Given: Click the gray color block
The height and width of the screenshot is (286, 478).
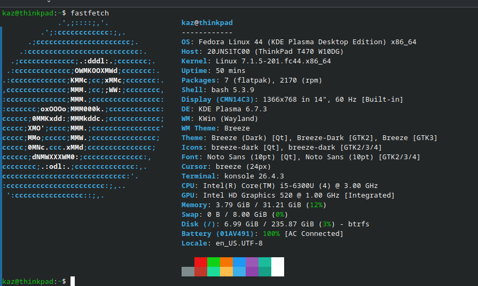Looking at the screenshot, I should point(188,272).
